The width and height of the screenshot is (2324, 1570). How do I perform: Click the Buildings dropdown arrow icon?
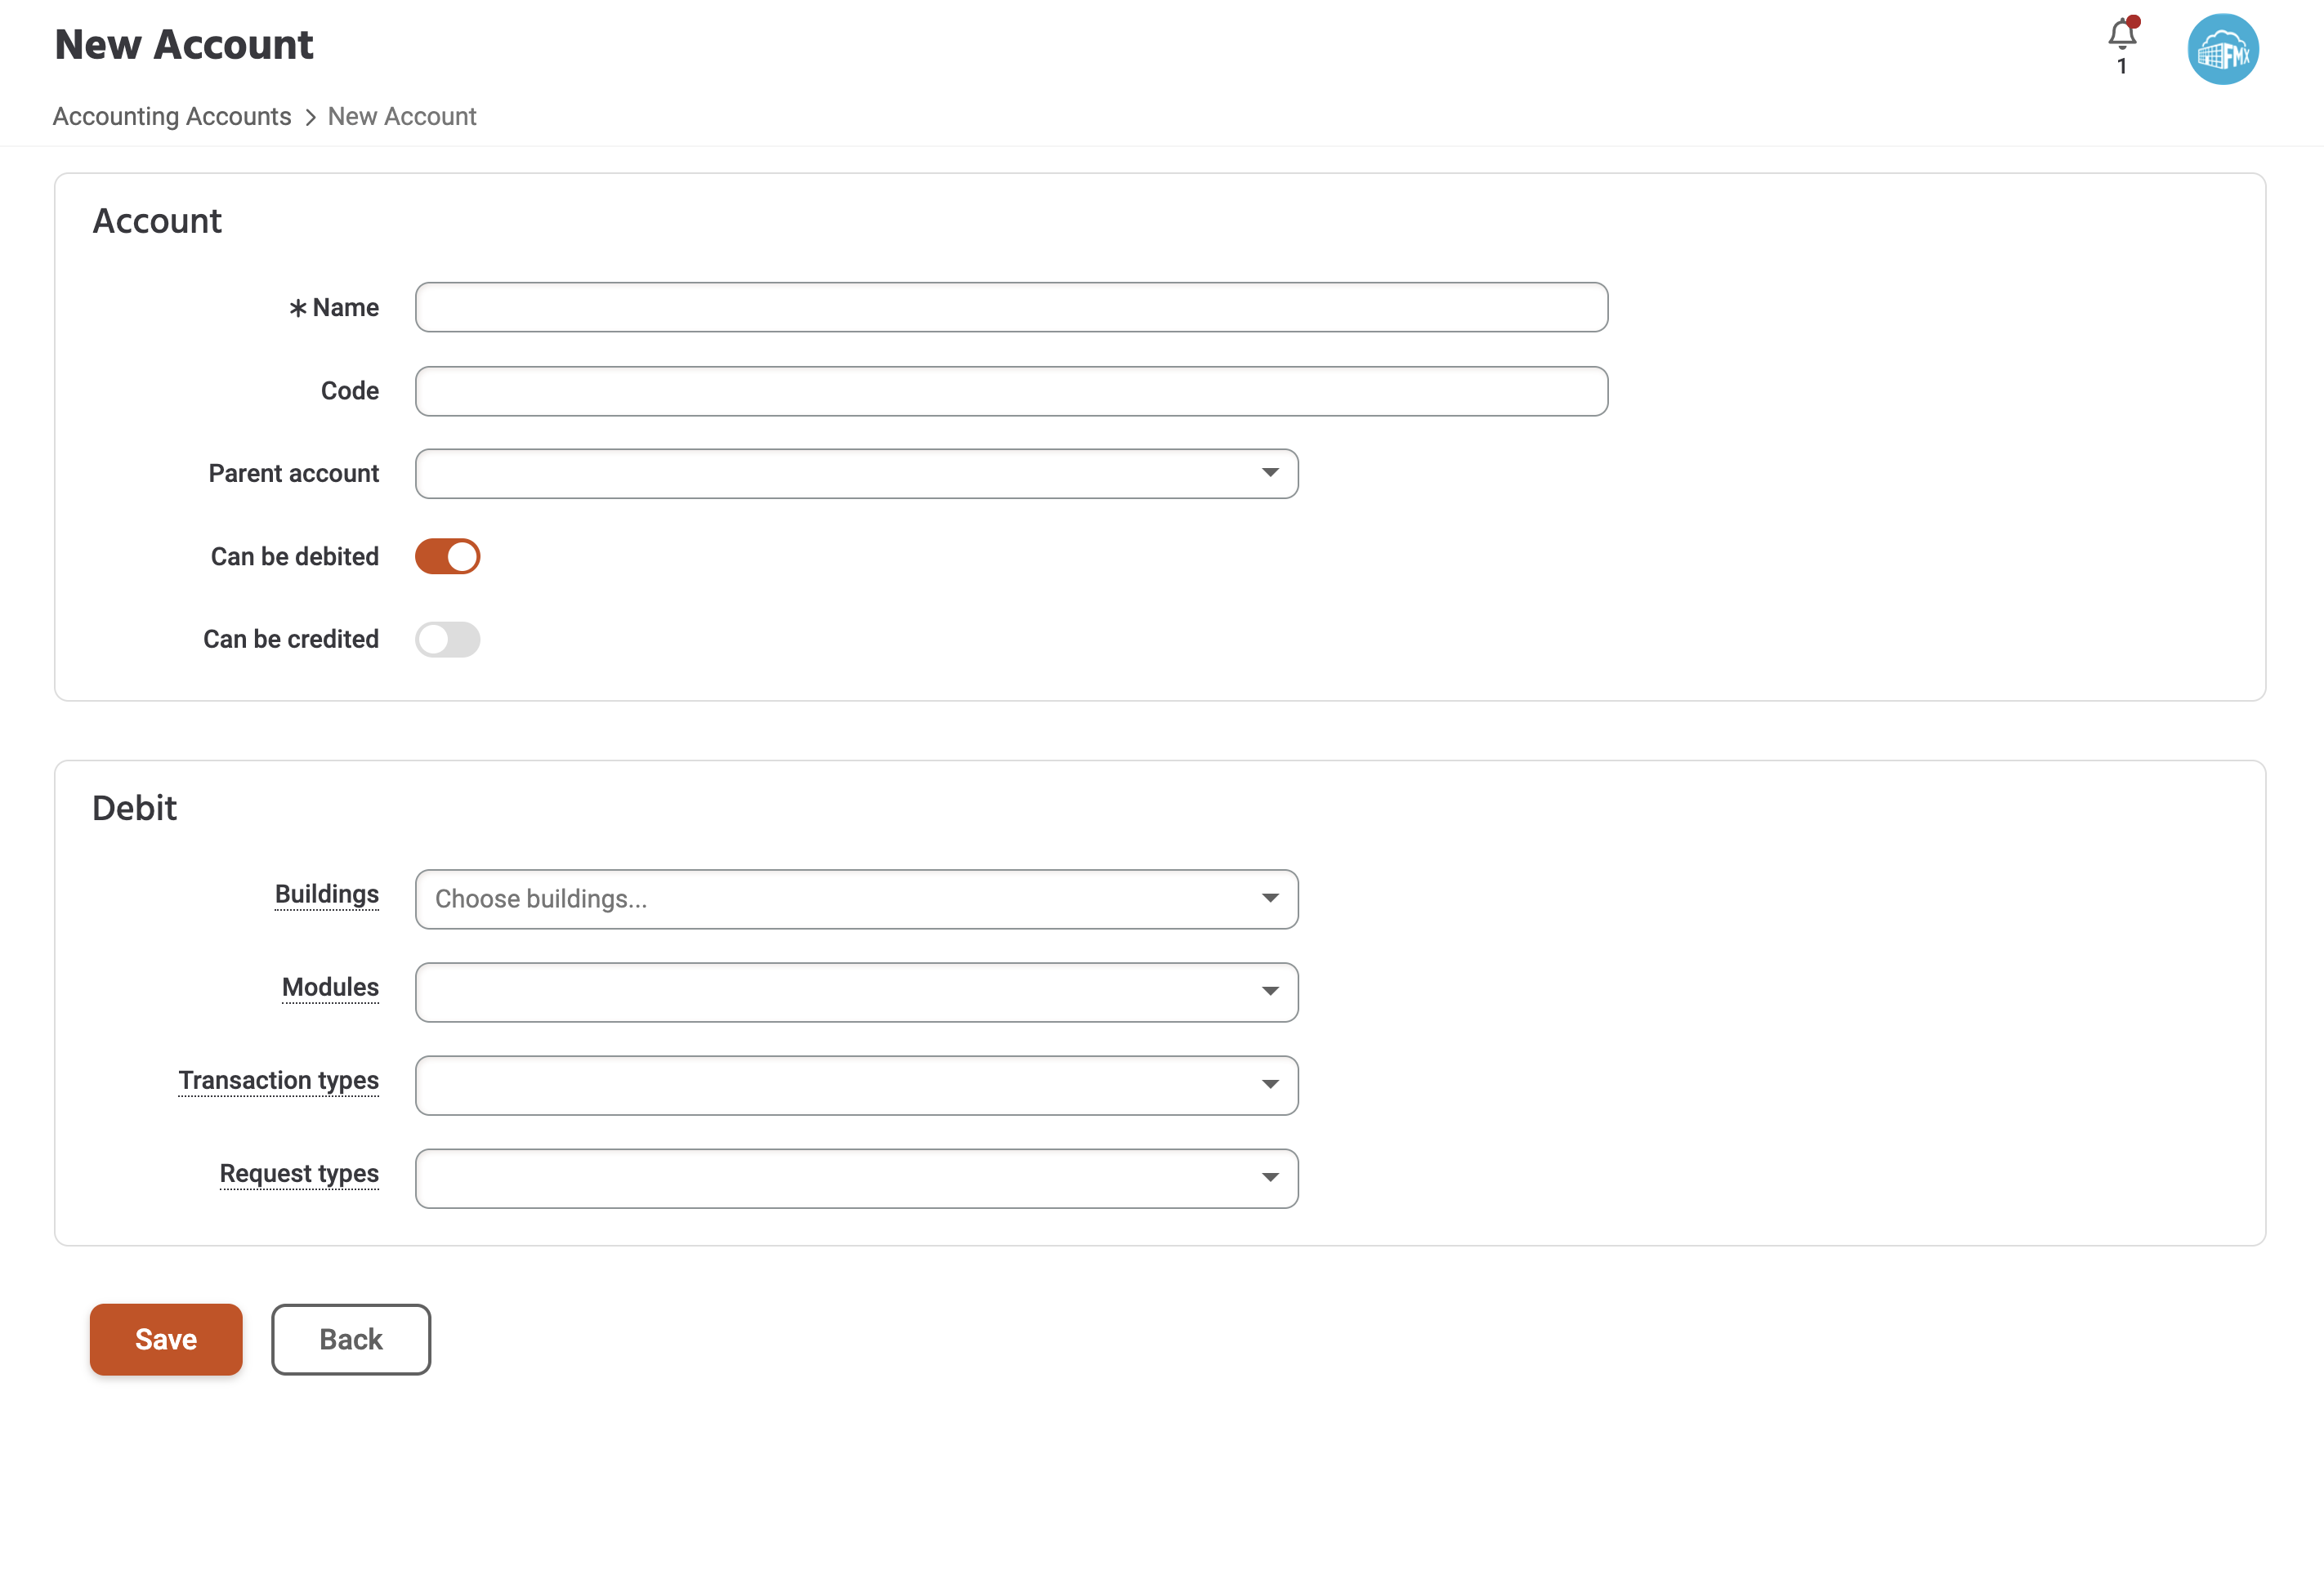coord(1270,899)
